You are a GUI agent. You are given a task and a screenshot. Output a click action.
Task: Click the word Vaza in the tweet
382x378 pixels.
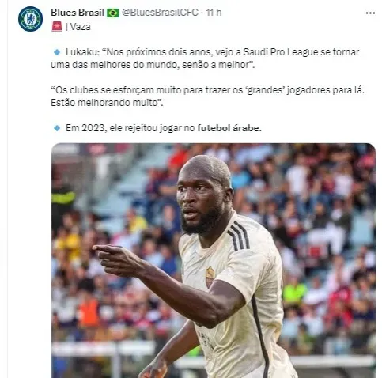[81, 27]
